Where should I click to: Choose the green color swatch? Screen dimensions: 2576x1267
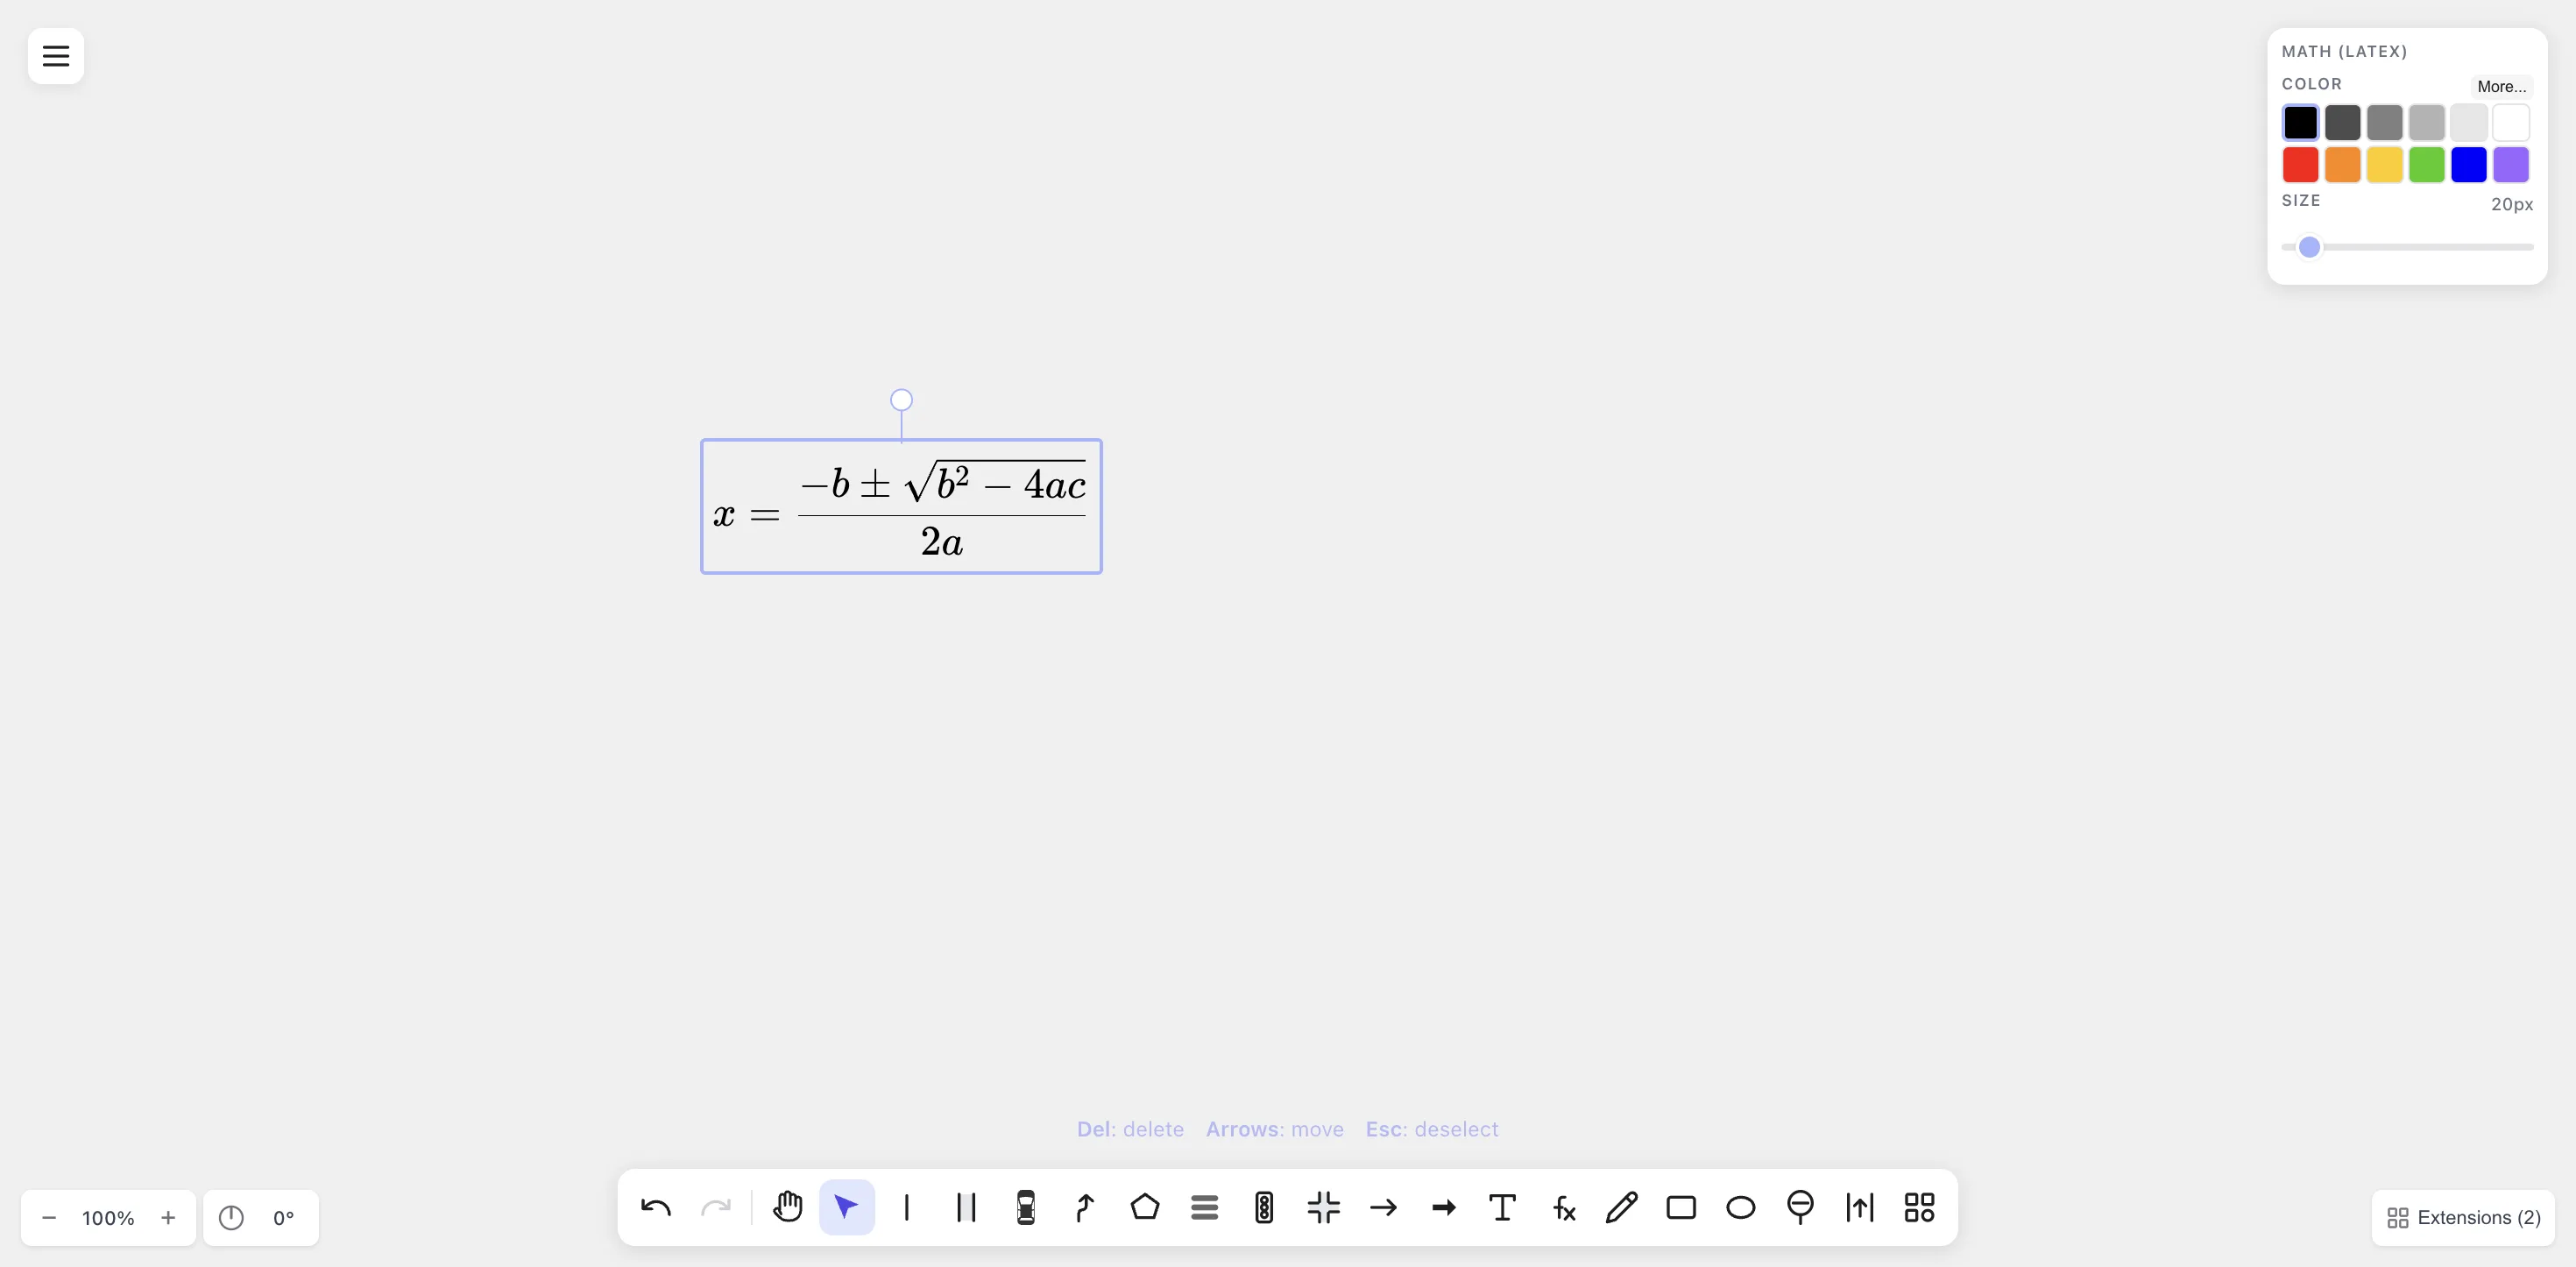point(2426,165)
